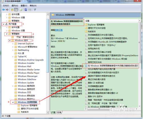Click the policy icon beside 禁用已知文件夹
This screenshot has width=143, height=119.
(x=86, y=62)
